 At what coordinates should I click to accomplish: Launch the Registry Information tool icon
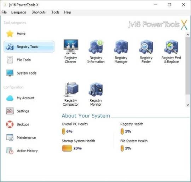coord(96,47)
